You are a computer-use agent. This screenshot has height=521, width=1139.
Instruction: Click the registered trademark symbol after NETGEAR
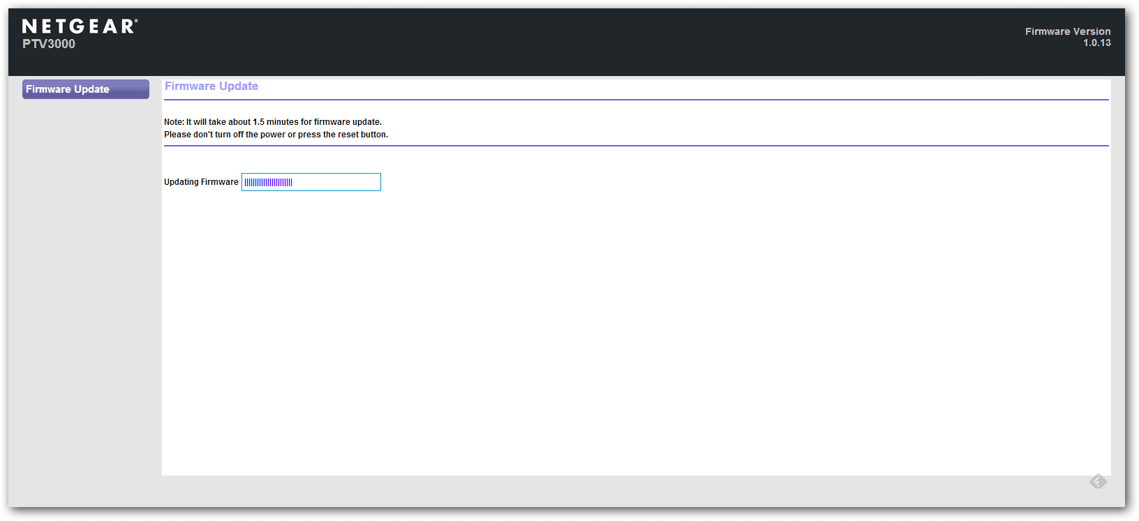tap(136, 21)
